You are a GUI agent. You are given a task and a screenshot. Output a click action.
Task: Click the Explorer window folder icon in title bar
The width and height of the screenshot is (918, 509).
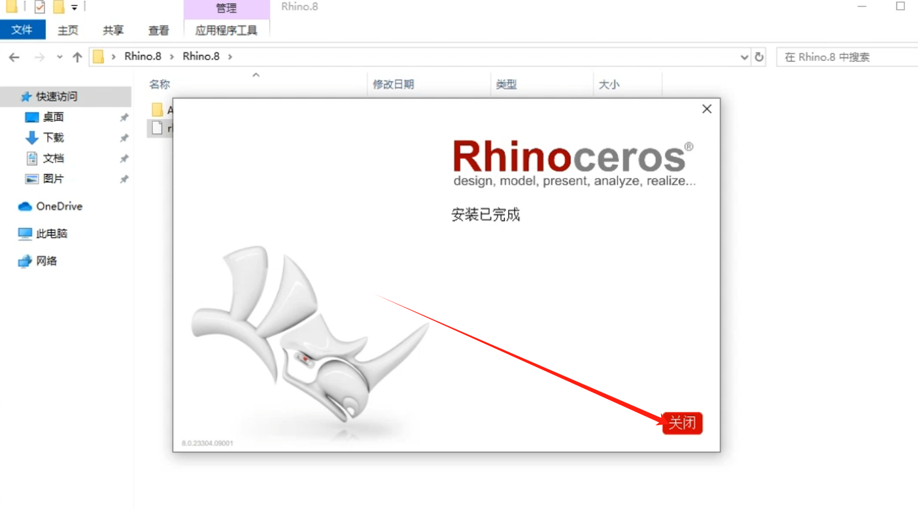tap(11, 7)
